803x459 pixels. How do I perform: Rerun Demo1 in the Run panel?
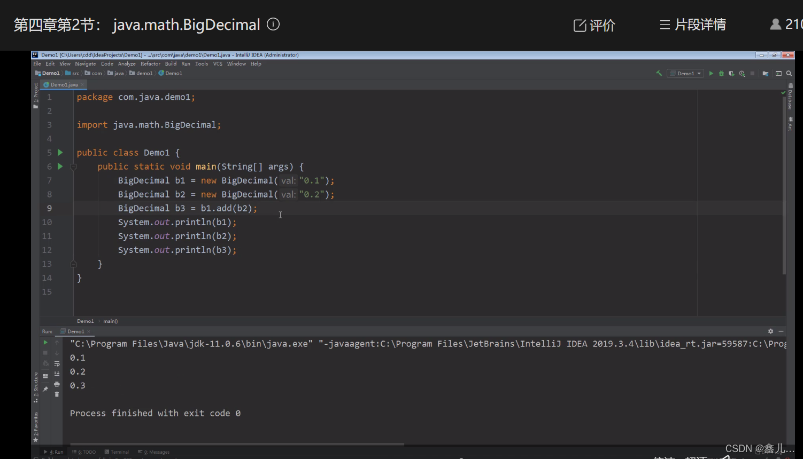[45, 343]
